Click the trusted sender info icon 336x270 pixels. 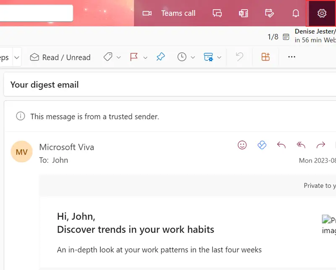(21, 116)
